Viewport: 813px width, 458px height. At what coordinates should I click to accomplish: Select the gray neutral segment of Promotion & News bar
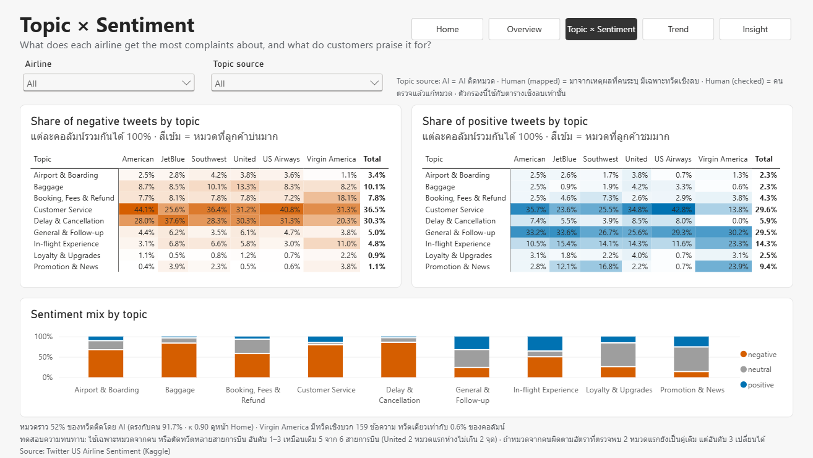691,359
